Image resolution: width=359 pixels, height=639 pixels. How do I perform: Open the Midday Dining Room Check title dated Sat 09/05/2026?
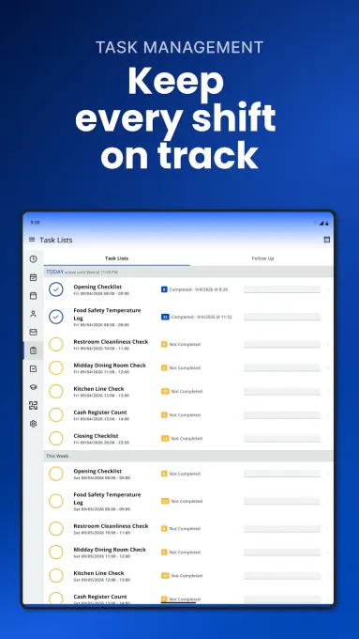(110, 550)
